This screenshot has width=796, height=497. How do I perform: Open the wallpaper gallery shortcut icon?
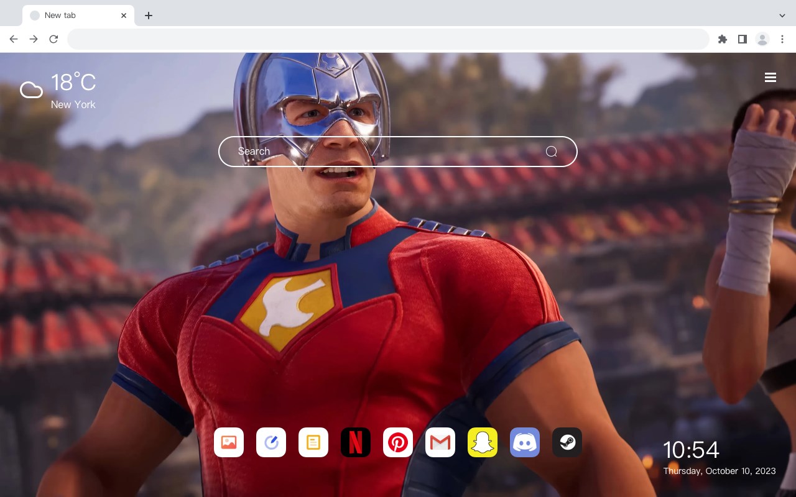coord(229,442)
